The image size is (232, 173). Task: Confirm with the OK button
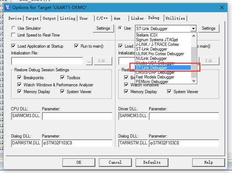(79, 162)
